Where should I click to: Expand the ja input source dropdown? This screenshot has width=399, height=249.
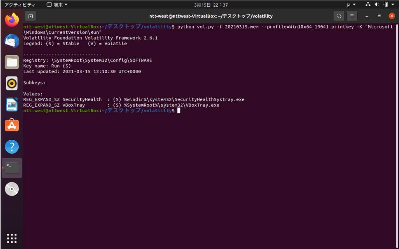click(351, 5)
